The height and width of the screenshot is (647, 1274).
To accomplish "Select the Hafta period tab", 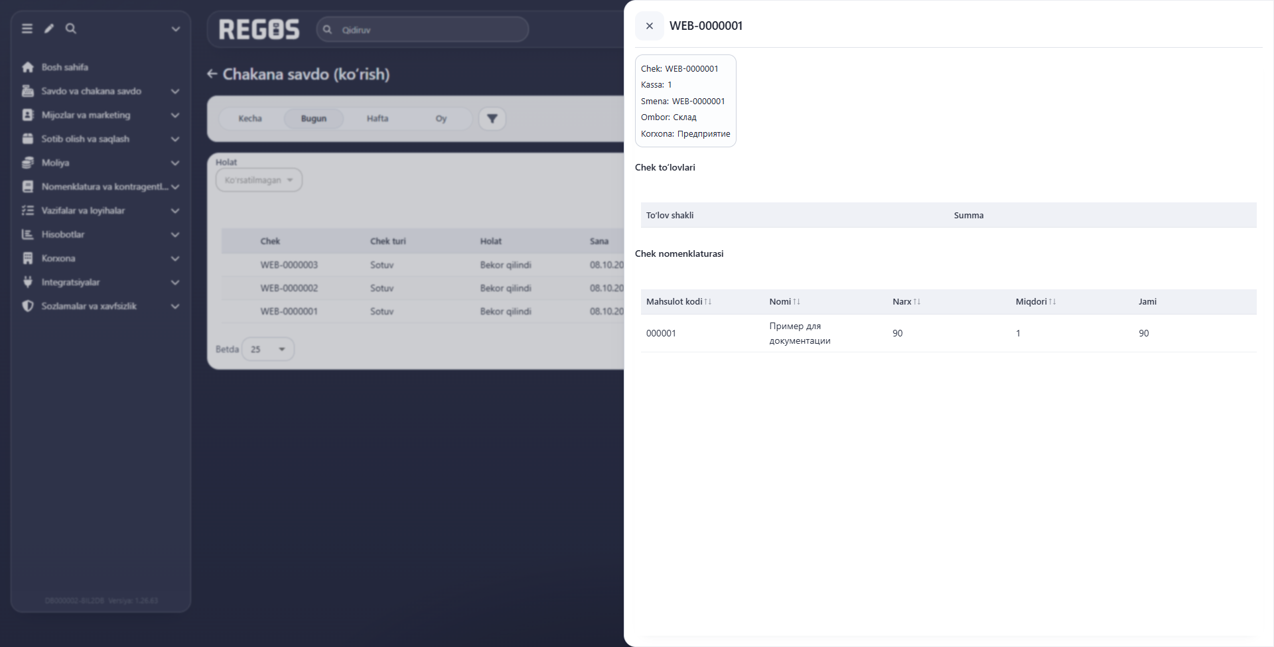I will (378, 119).
